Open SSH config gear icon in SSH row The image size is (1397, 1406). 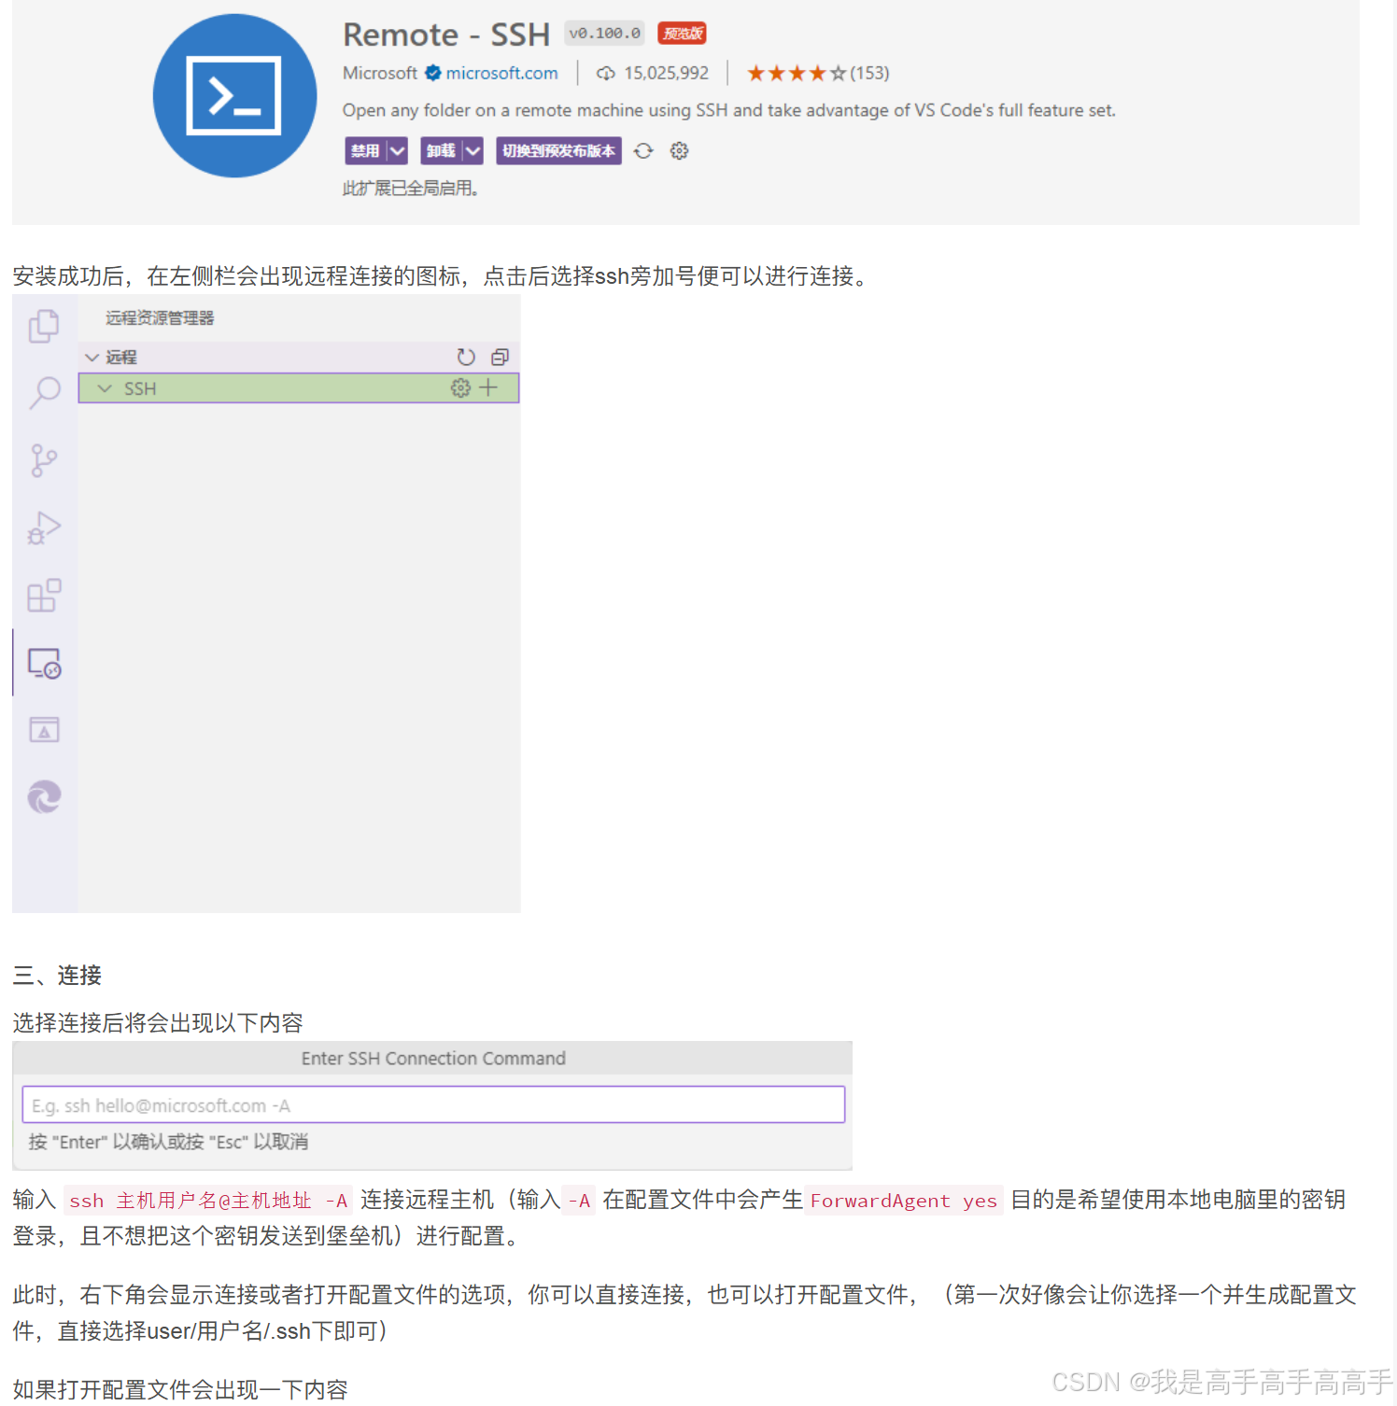(x=460, y=387)
